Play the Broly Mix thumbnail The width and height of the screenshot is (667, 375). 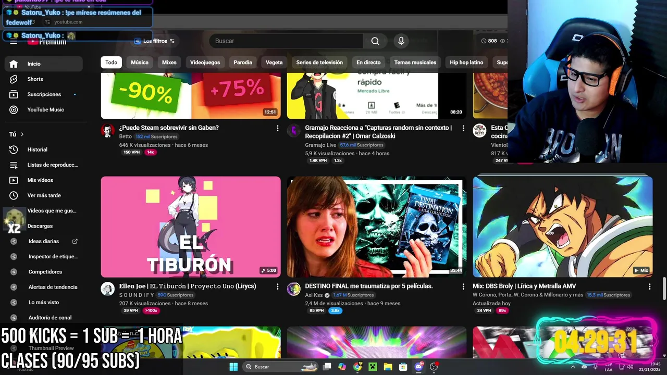click(563, 227)
